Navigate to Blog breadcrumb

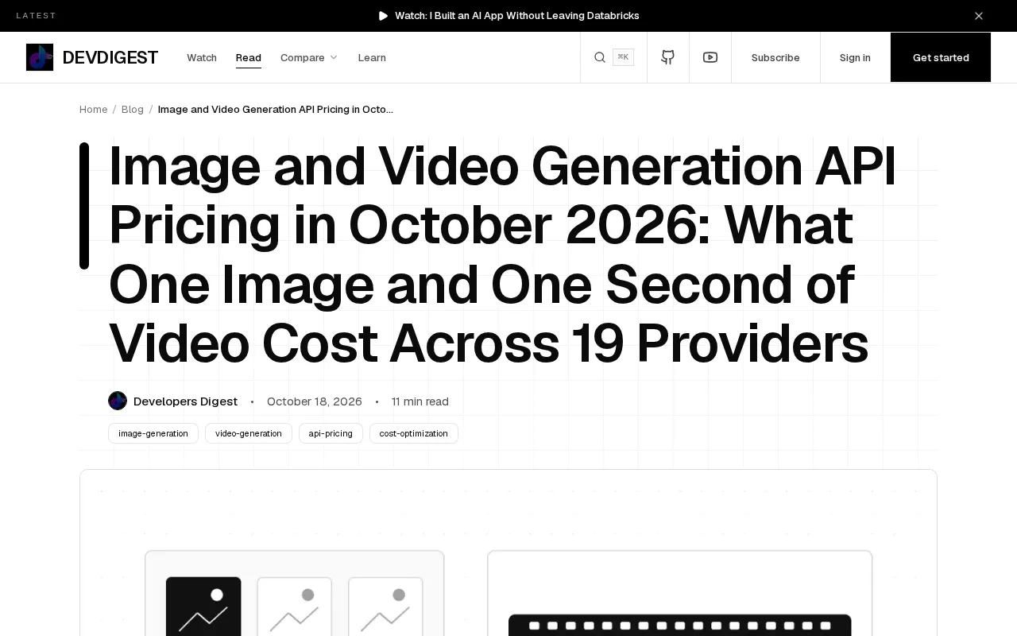pyautogui.click(x=133, y=109)
